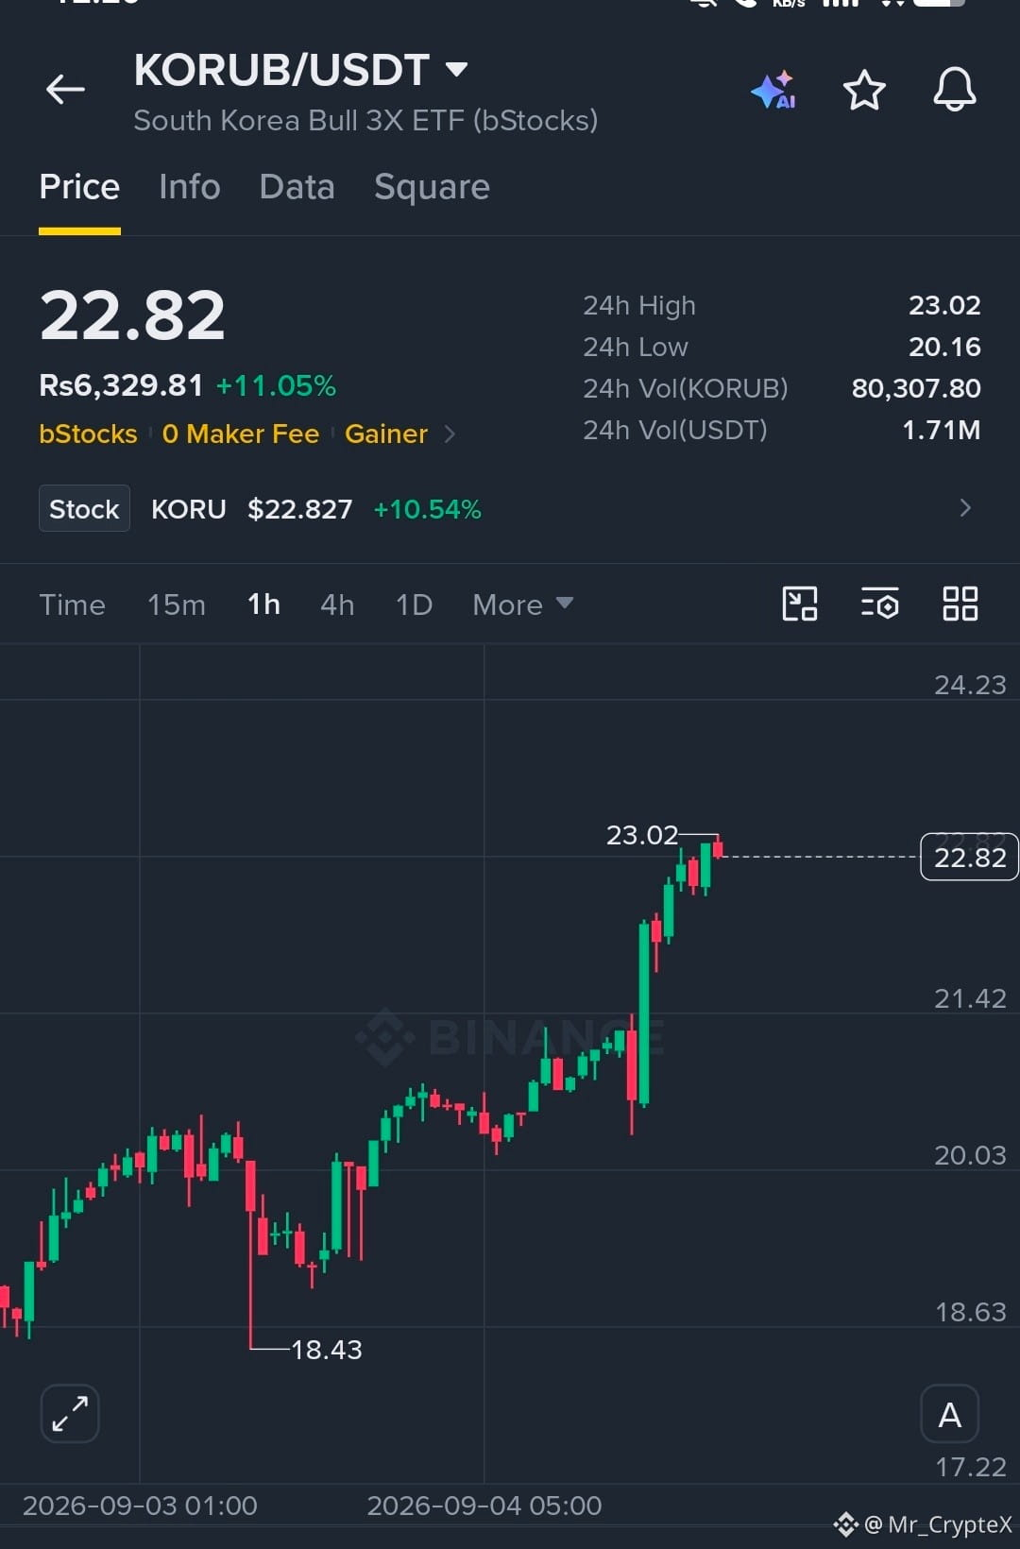Screen dimensions: 1020x1549
Task: Open the AI assistant sparkle icon
Action: pyautogui.click(x=773, y=90)
